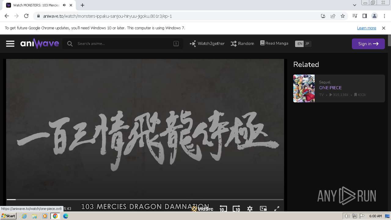The width and height of the screenshot is (391, 220).
Task: Click the VidSrc logo in player
Action: 202,209
